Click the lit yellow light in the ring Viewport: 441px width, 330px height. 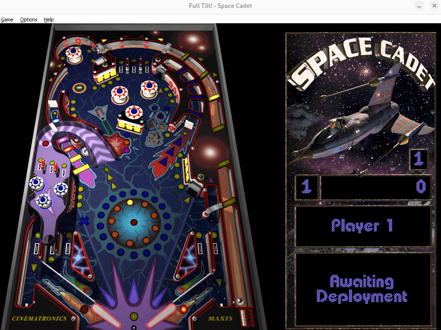(x=130, y=202)
